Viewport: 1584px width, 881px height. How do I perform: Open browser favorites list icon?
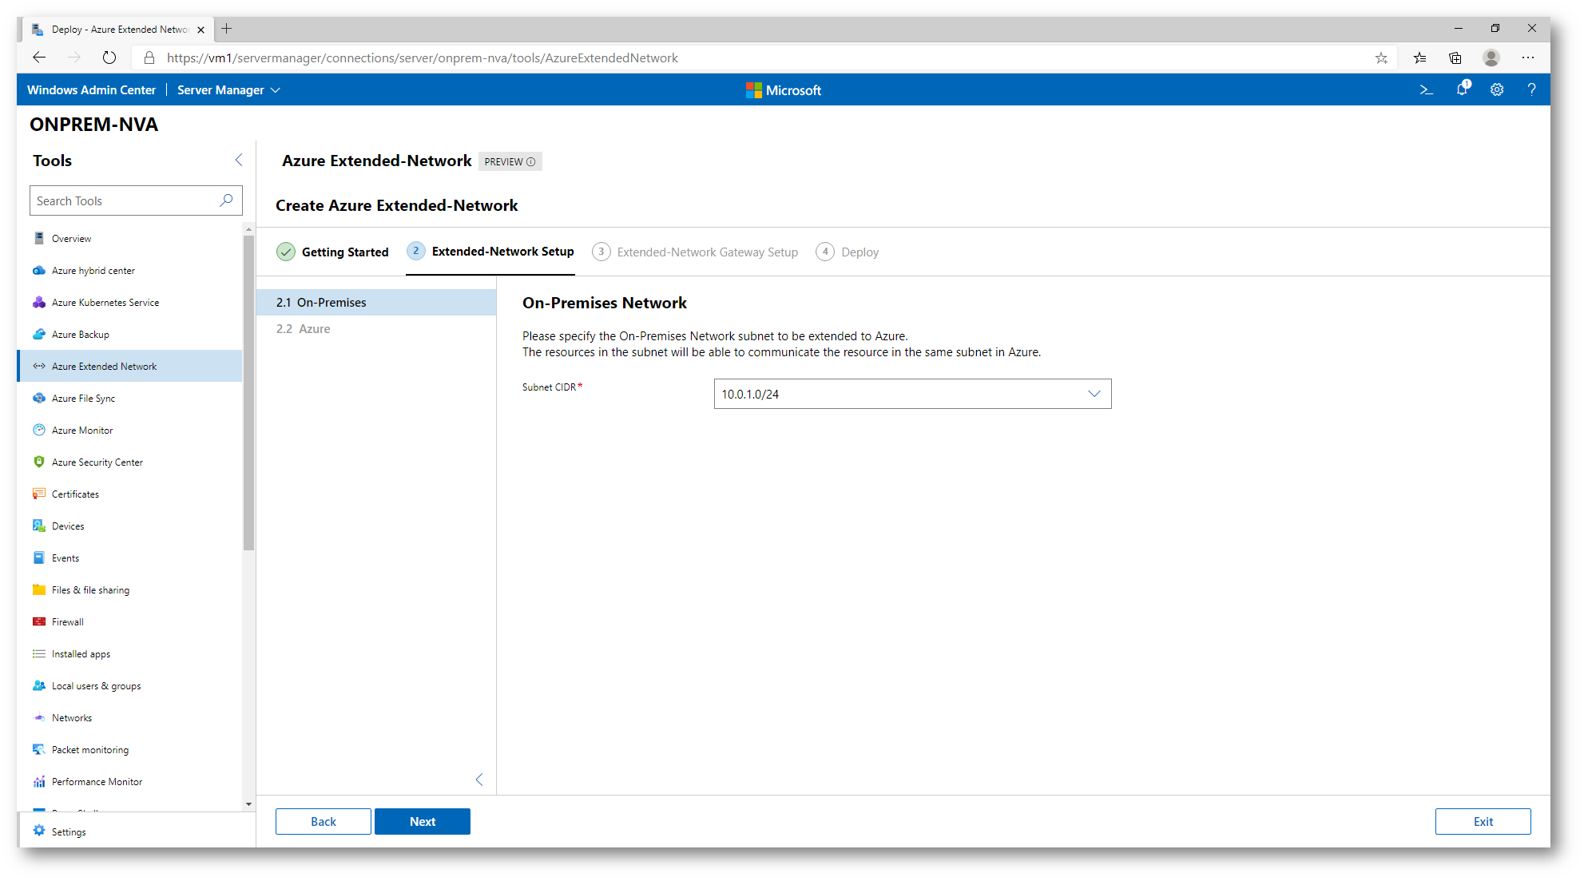pyautogui.click(x=1419, y=58)
